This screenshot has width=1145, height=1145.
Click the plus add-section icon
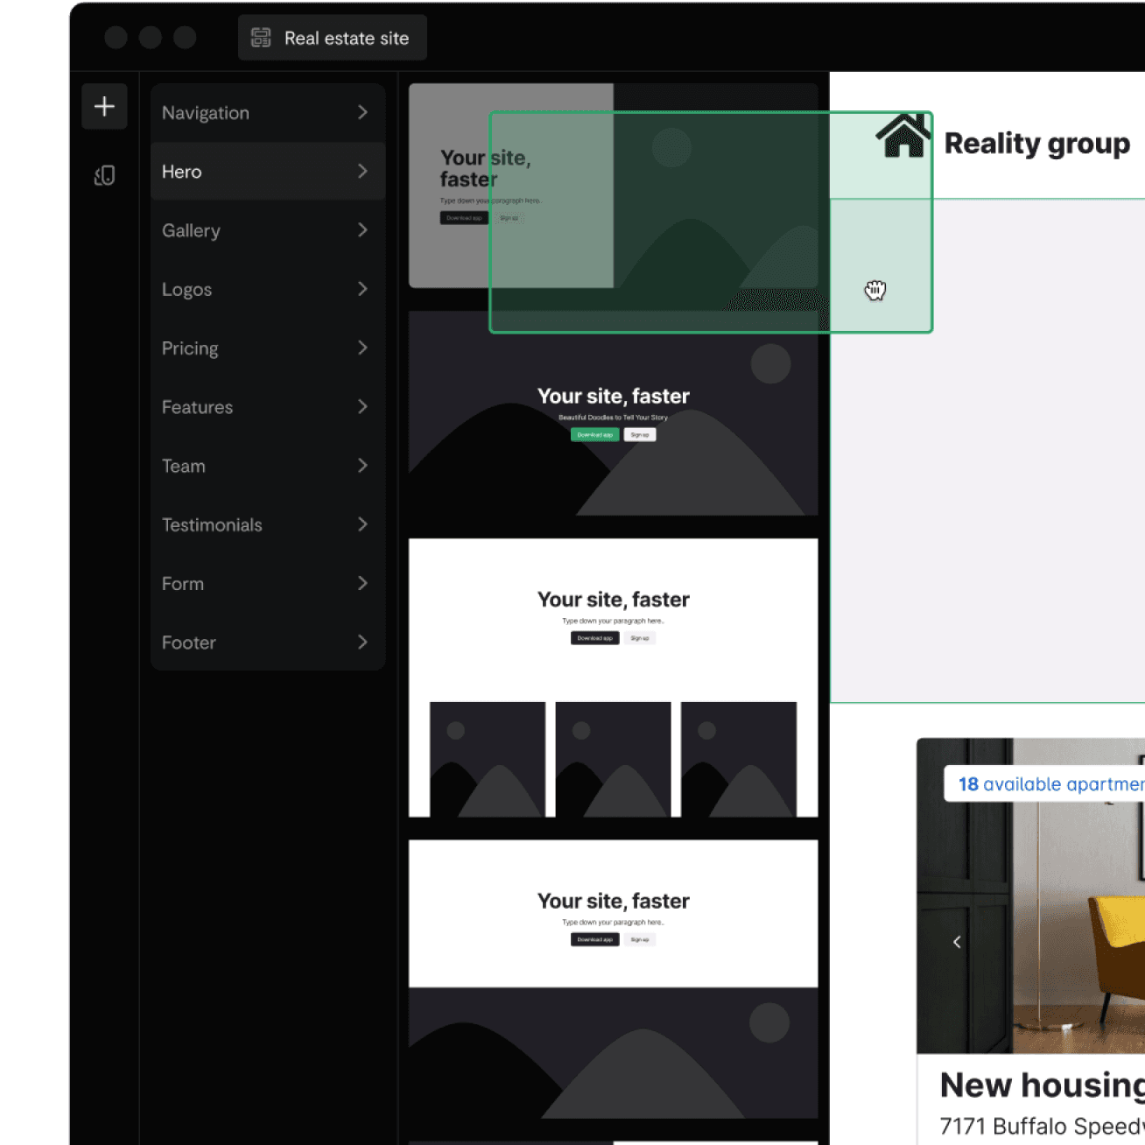tap(104, 107)
